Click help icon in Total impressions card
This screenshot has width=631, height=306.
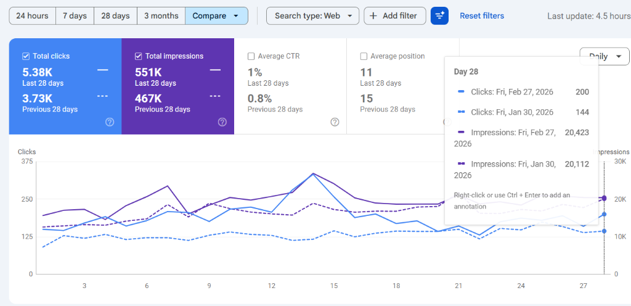(x=222, y=122)
